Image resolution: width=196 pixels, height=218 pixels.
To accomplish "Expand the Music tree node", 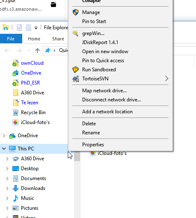I will pos(7,198).
